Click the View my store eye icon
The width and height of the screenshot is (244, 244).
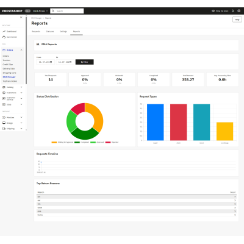coord(213,11)
